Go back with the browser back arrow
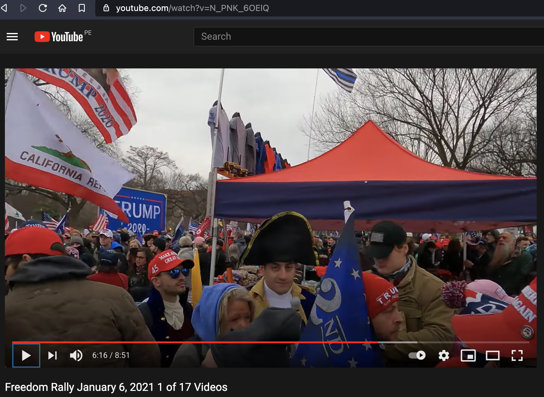The width and height of the screenshot is (544, 397). (4, 8)
